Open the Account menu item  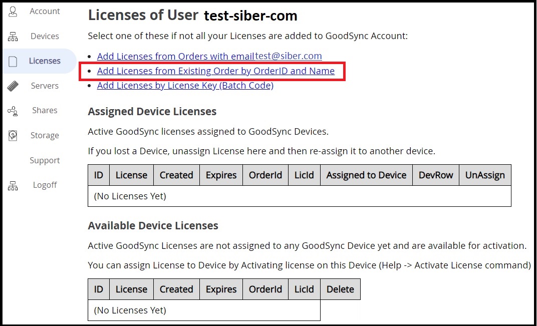pyautogui.click(x=45, y=11)
